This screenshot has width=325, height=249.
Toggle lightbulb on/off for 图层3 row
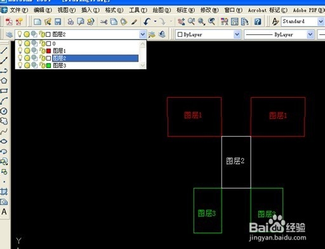pyautogui.click(x=20, y=65)
